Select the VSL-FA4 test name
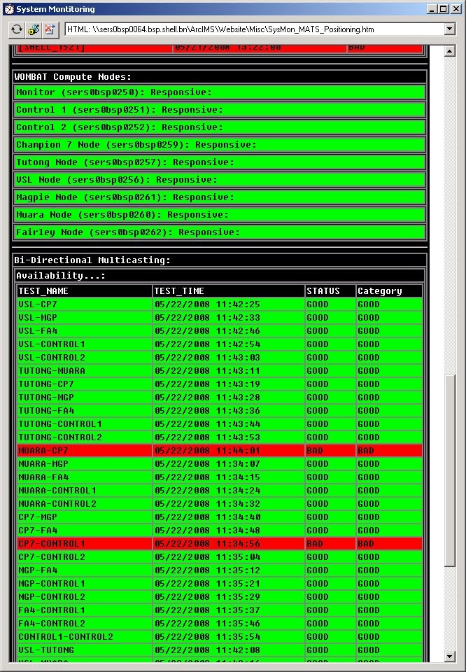Viewport: 466px width, 672px height. tap(38, 331)
